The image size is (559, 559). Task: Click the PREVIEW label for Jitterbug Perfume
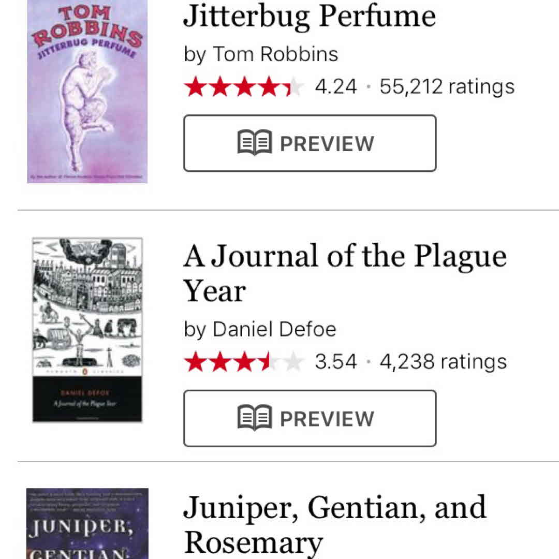[327, 143]
